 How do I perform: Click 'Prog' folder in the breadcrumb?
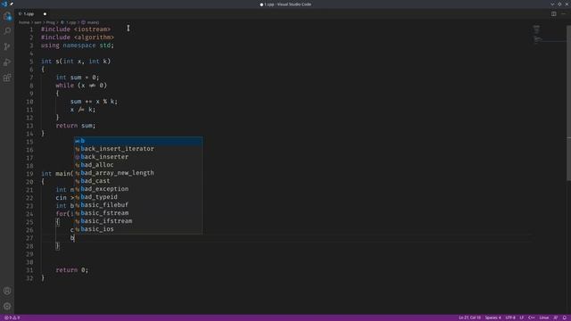(x=50, y=22)
